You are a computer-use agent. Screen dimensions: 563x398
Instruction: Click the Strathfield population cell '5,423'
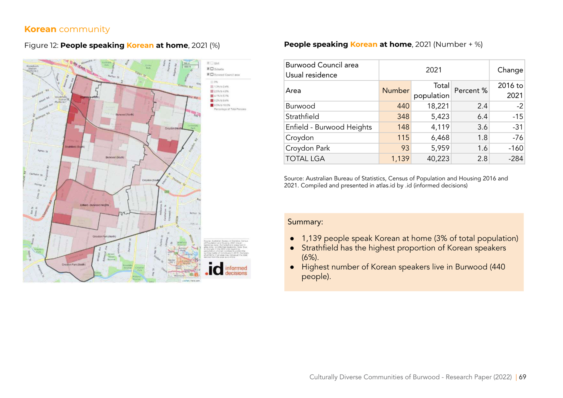(x=431, y=117)
